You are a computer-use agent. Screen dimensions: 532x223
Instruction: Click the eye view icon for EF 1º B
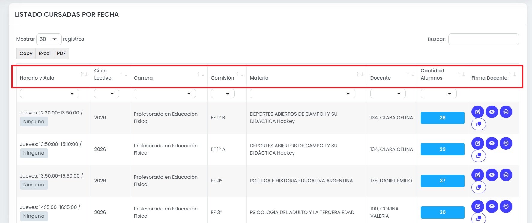pos(492,112)
